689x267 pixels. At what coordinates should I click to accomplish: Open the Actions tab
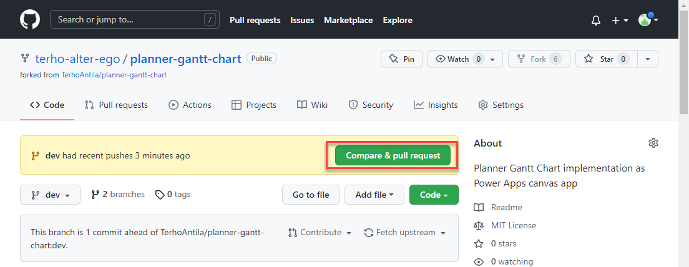(190, 105)
